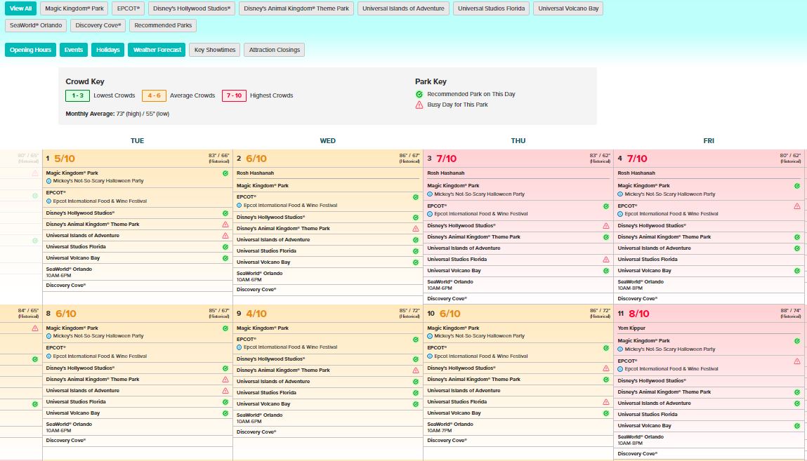Image resolution: width=807 pixels, height=461 pixels.
Task: Click event icon beside Halloween Party on Thursday 10
Action: [430, 336]
